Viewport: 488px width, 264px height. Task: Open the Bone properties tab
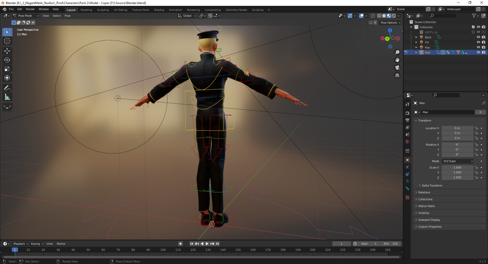coord(407,188)
